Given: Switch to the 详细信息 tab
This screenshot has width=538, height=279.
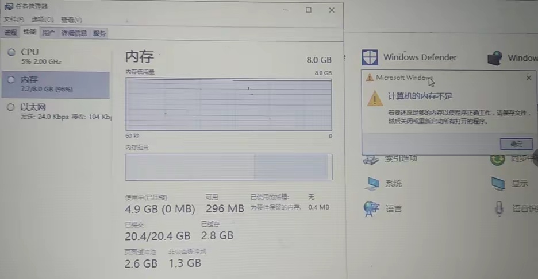Looking at the screenshot, I should (74, 33).
